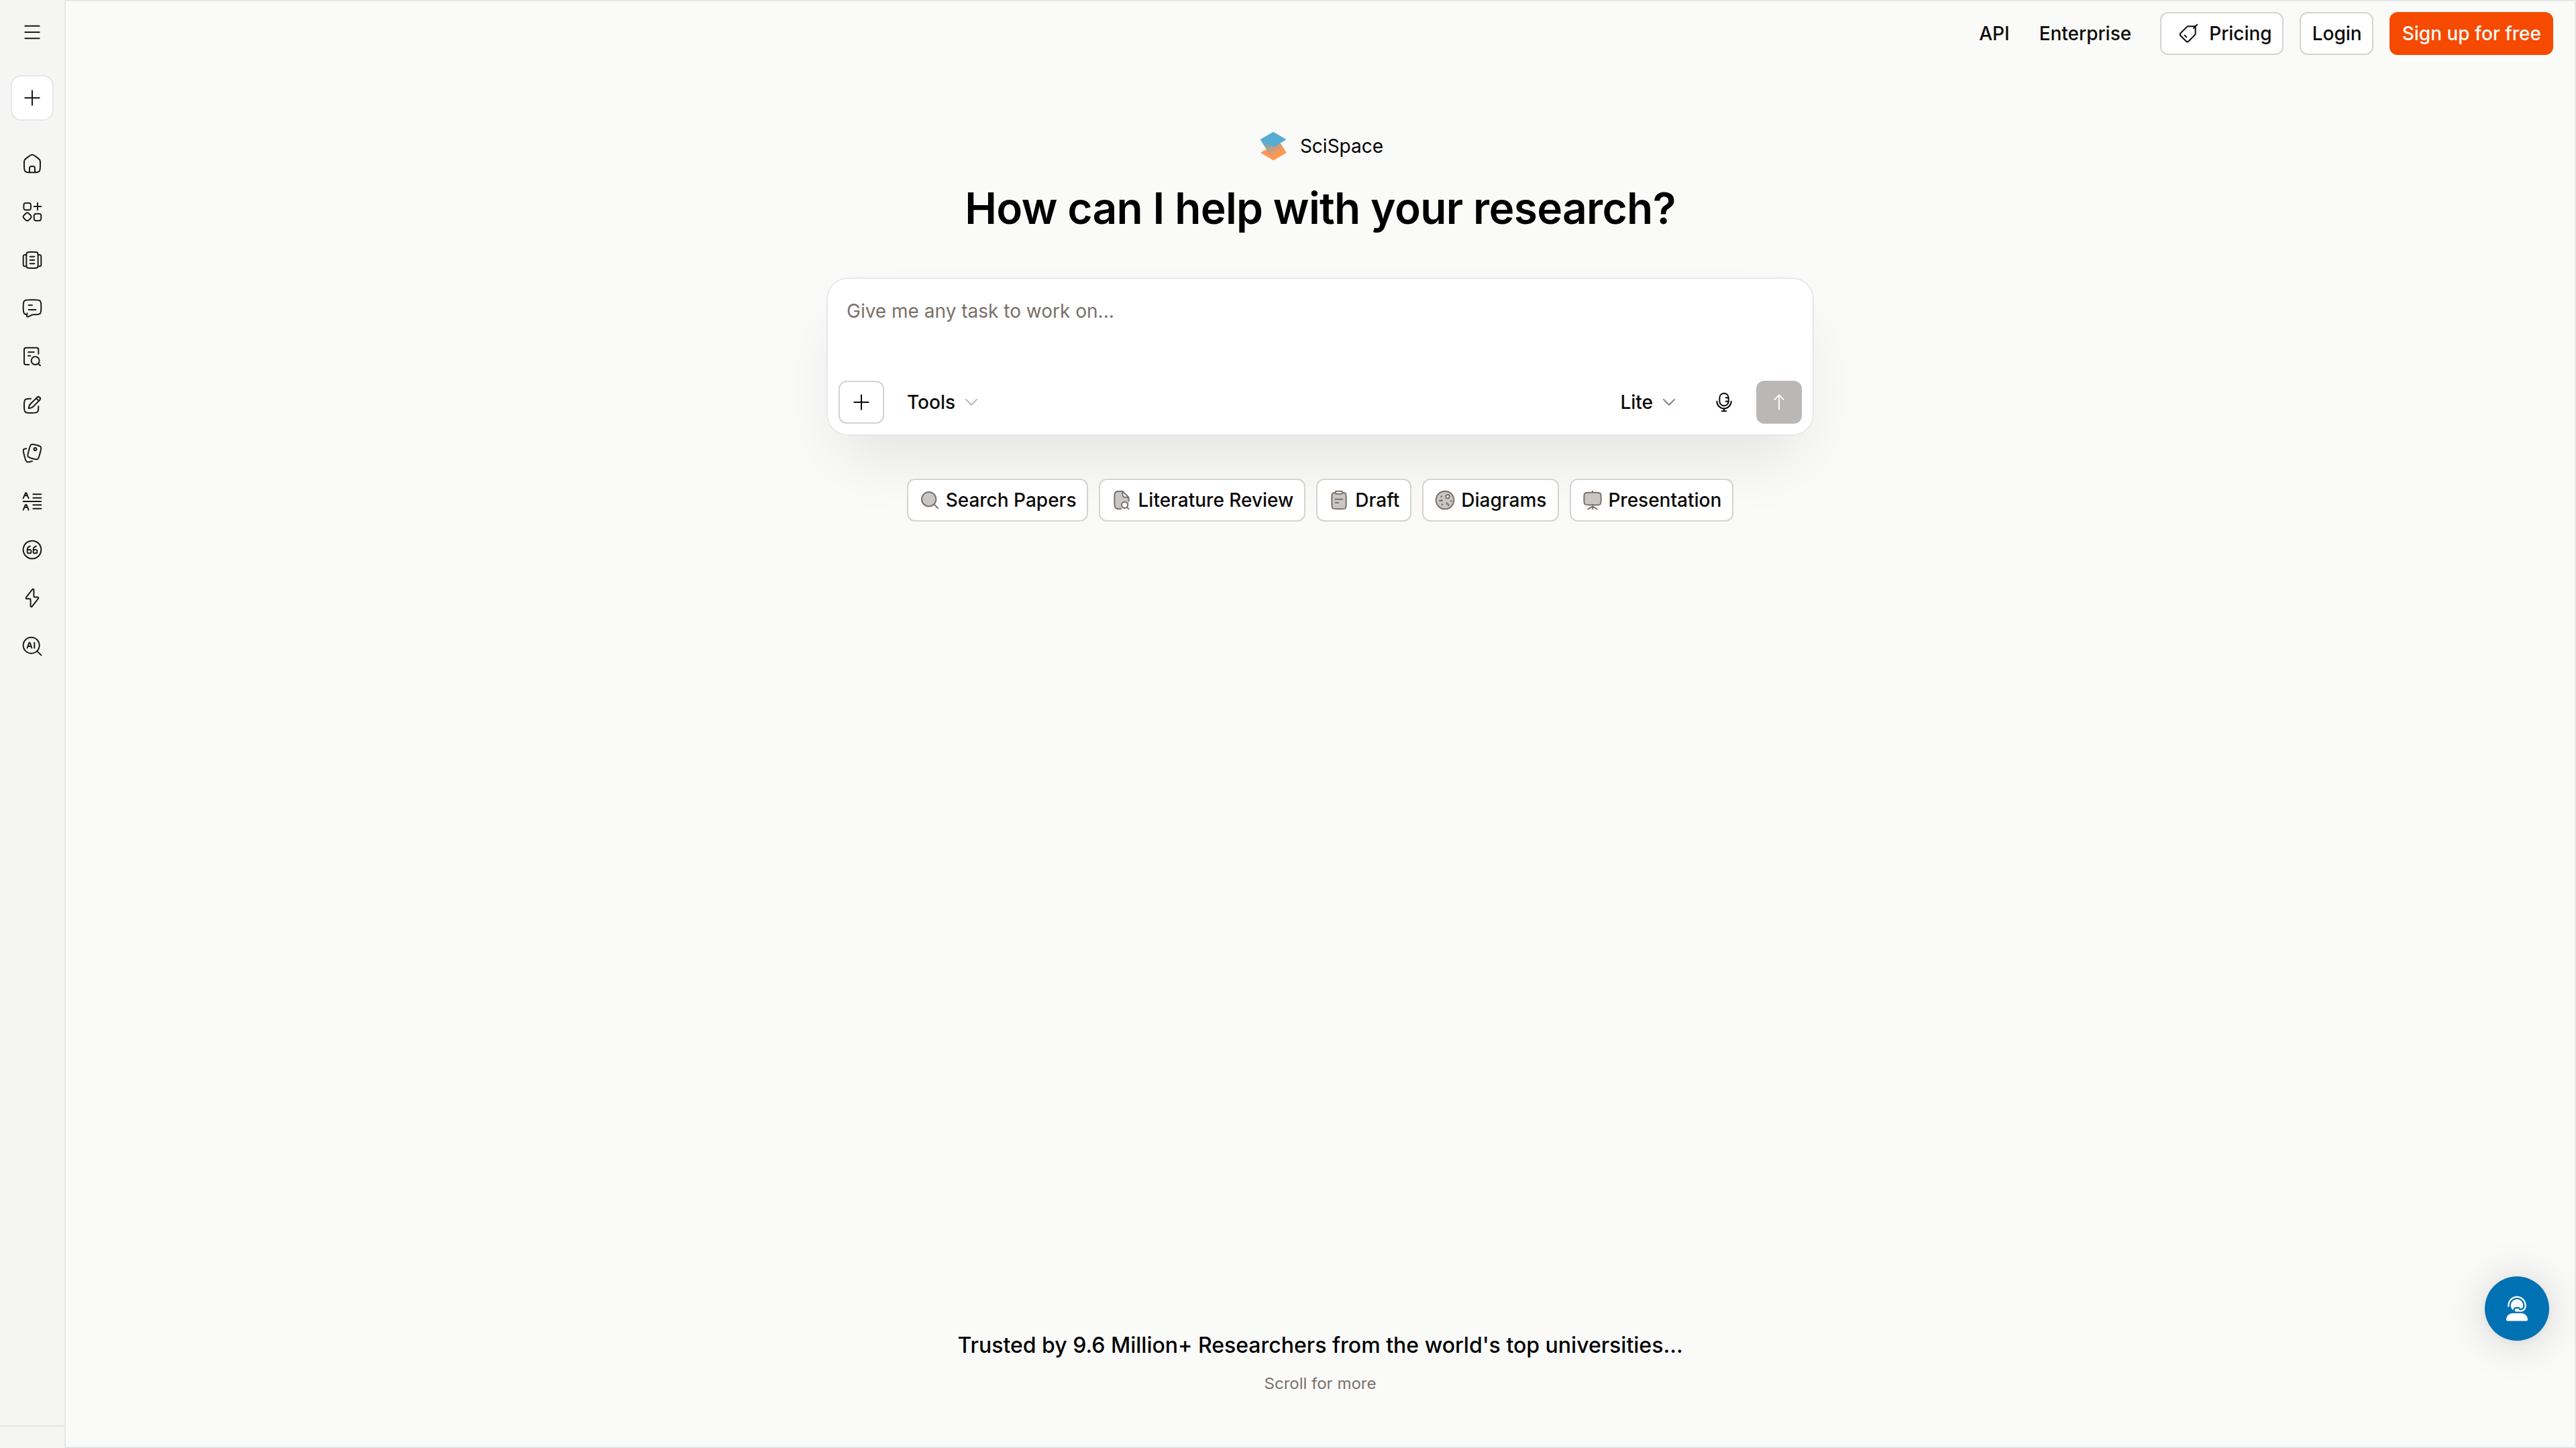Focus the 'Give me any task' input
The height and width of the screenshot is (1448, 2576).
(1320, 326)
